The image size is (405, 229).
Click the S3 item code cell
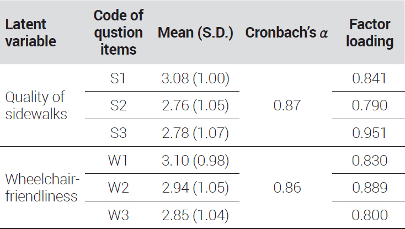point(118,133)
